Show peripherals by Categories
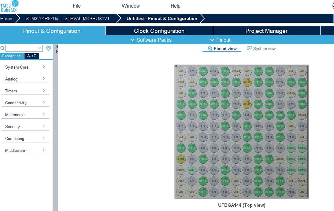 point(11,56)
